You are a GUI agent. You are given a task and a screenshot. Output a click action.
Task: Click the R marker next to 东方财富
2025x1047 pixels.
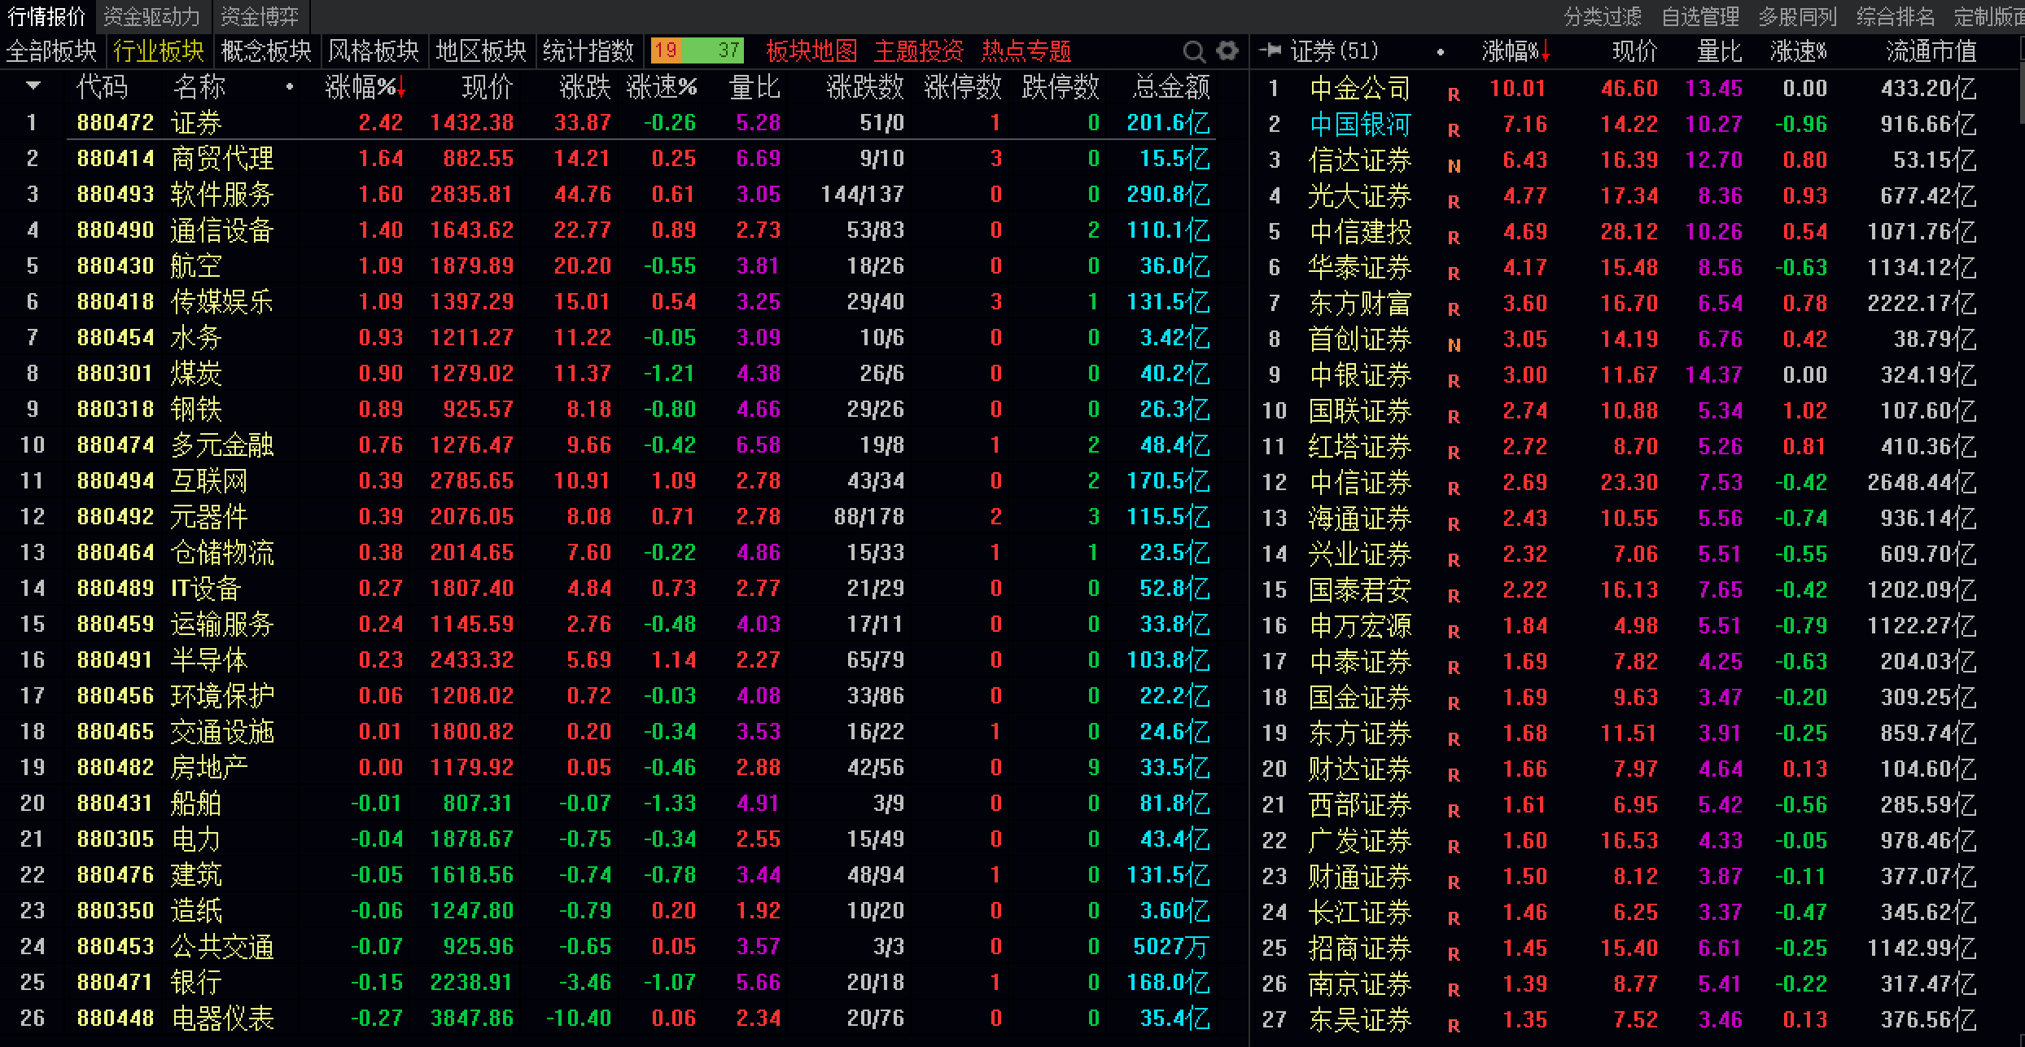[1454, 310]
